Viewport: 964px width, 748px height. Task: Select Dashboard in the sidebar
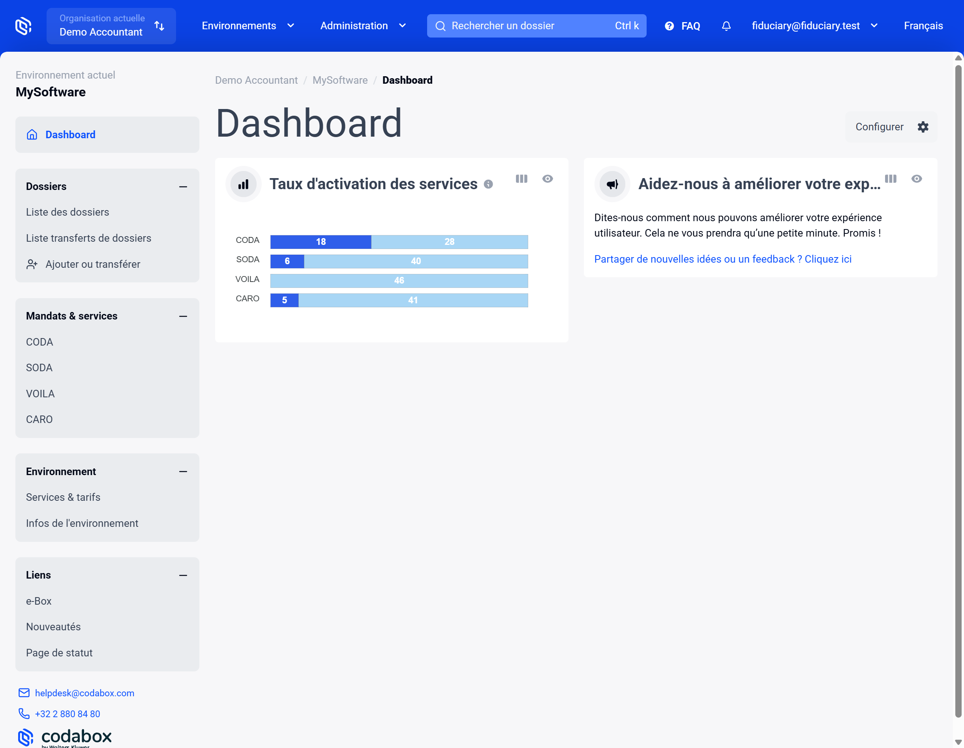click(70, 135)
